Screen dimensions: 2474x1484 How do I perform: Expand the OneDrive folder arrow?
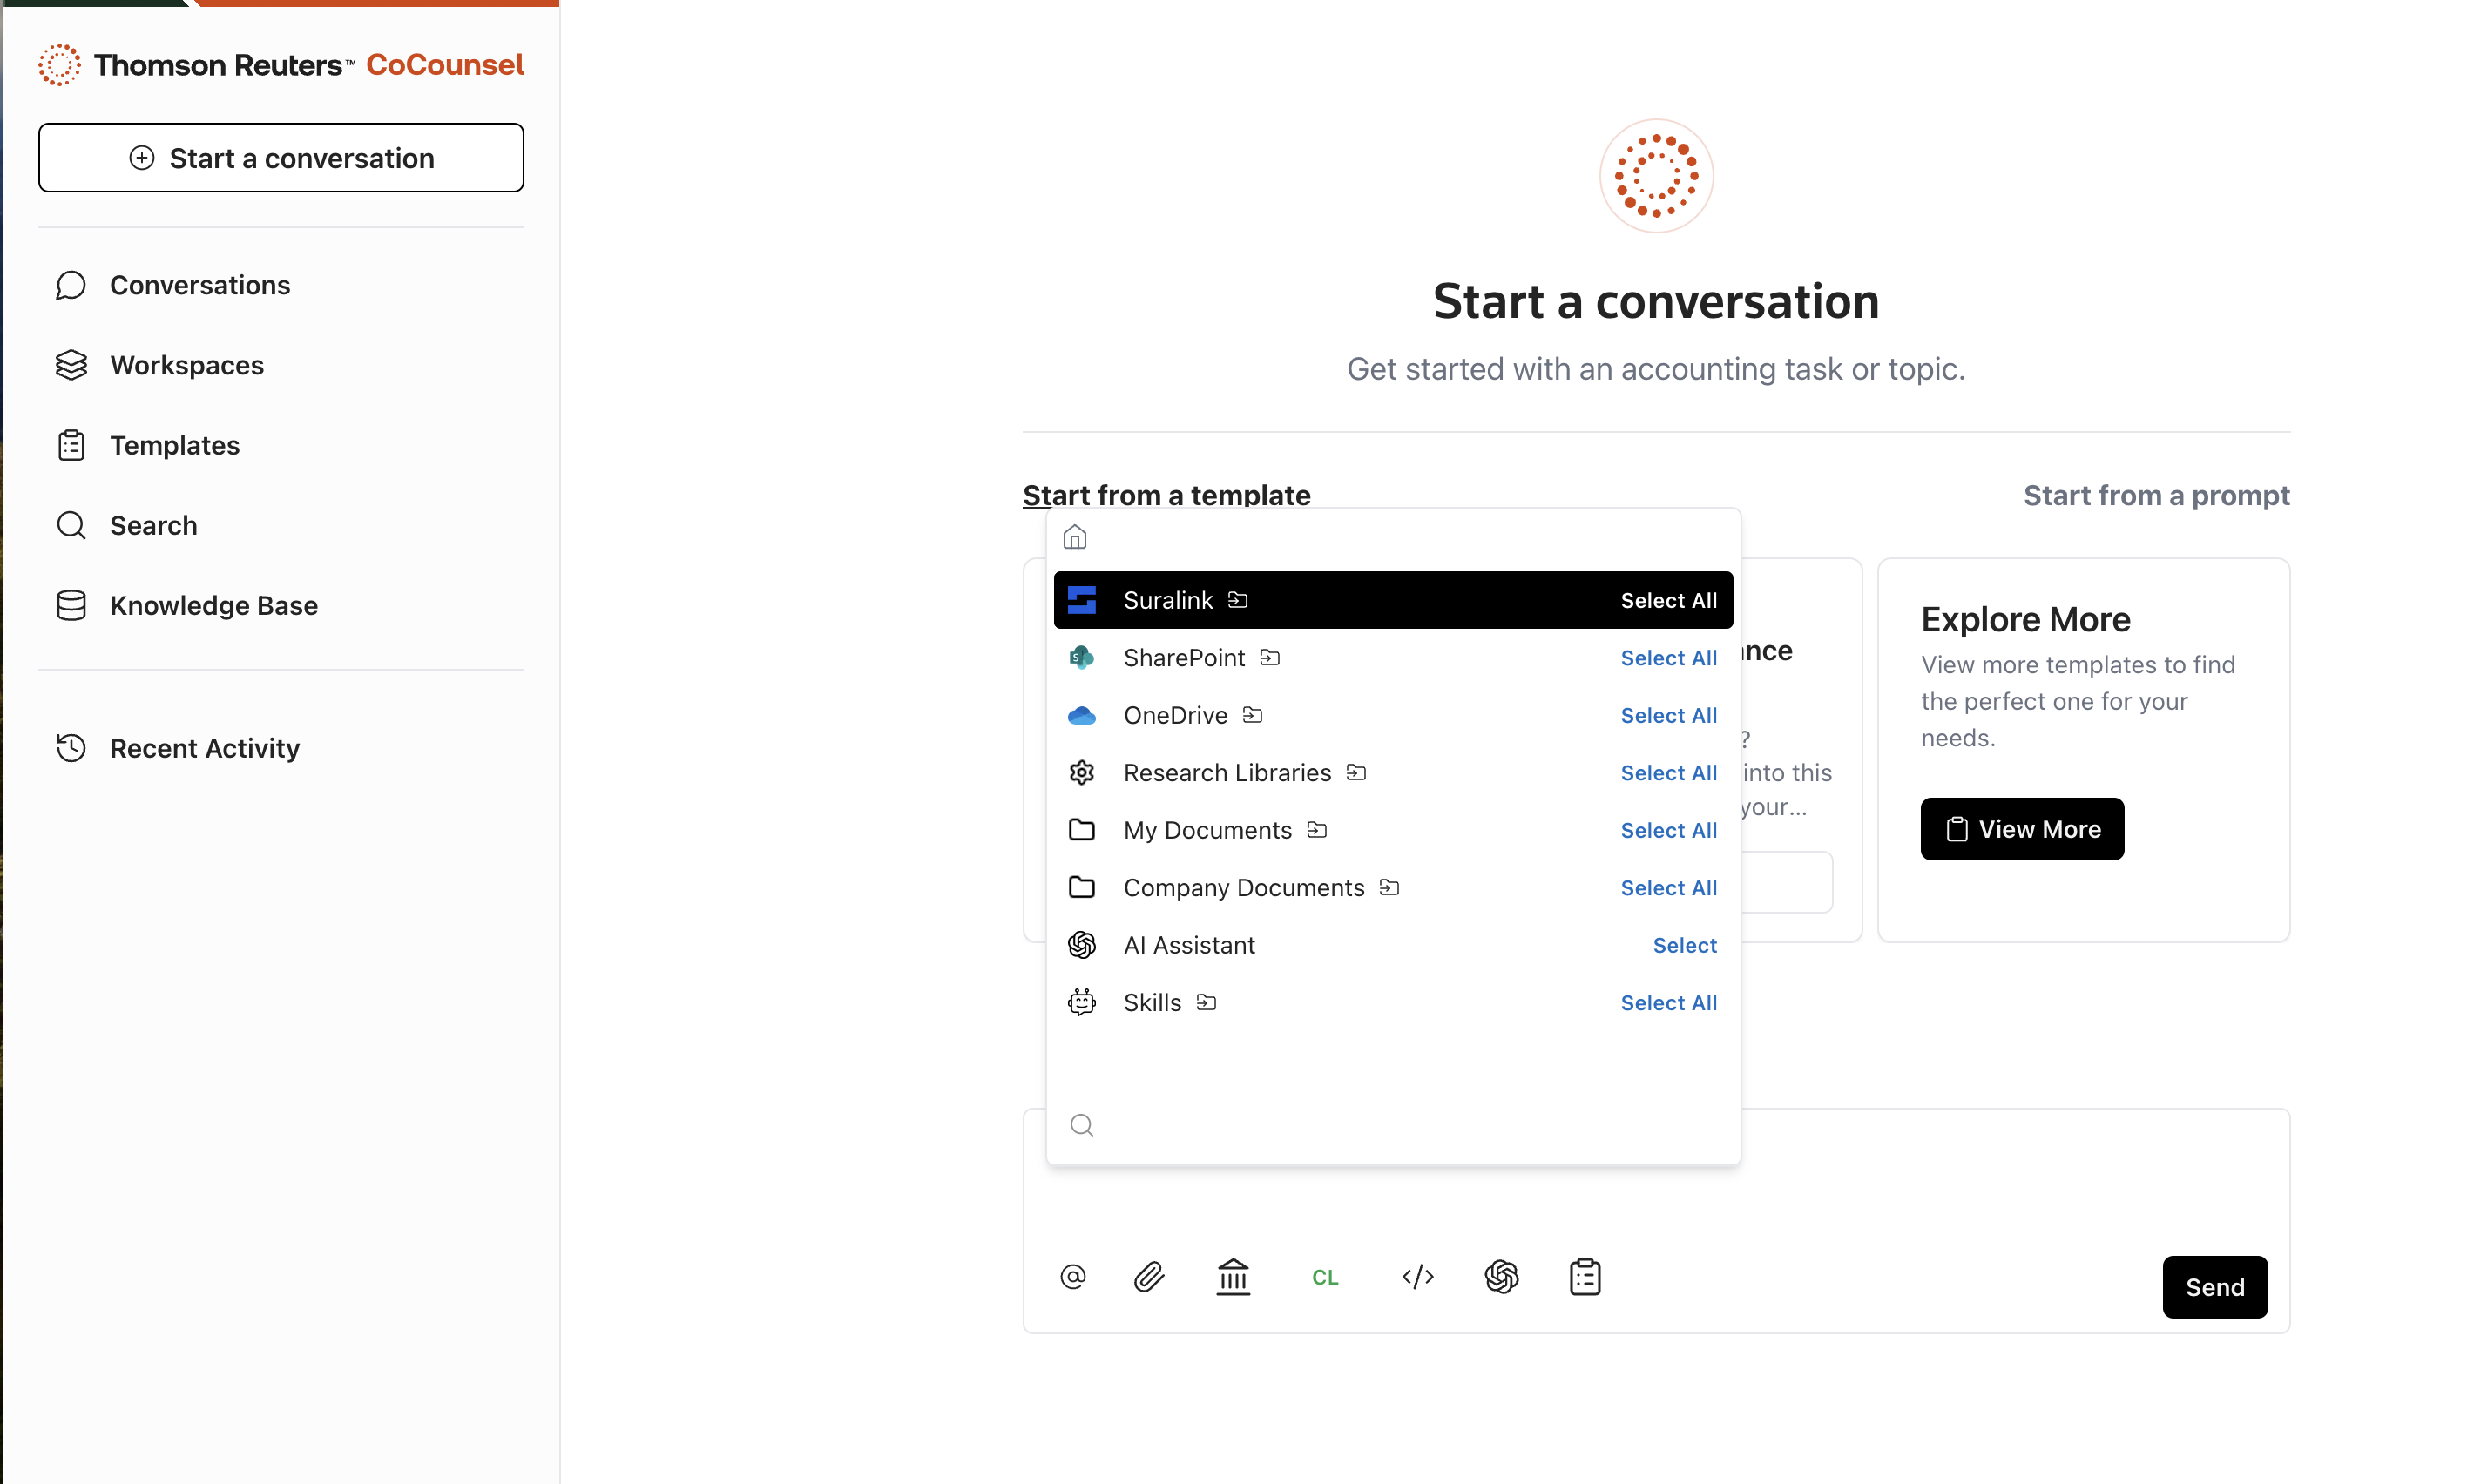pos(1253,715)
